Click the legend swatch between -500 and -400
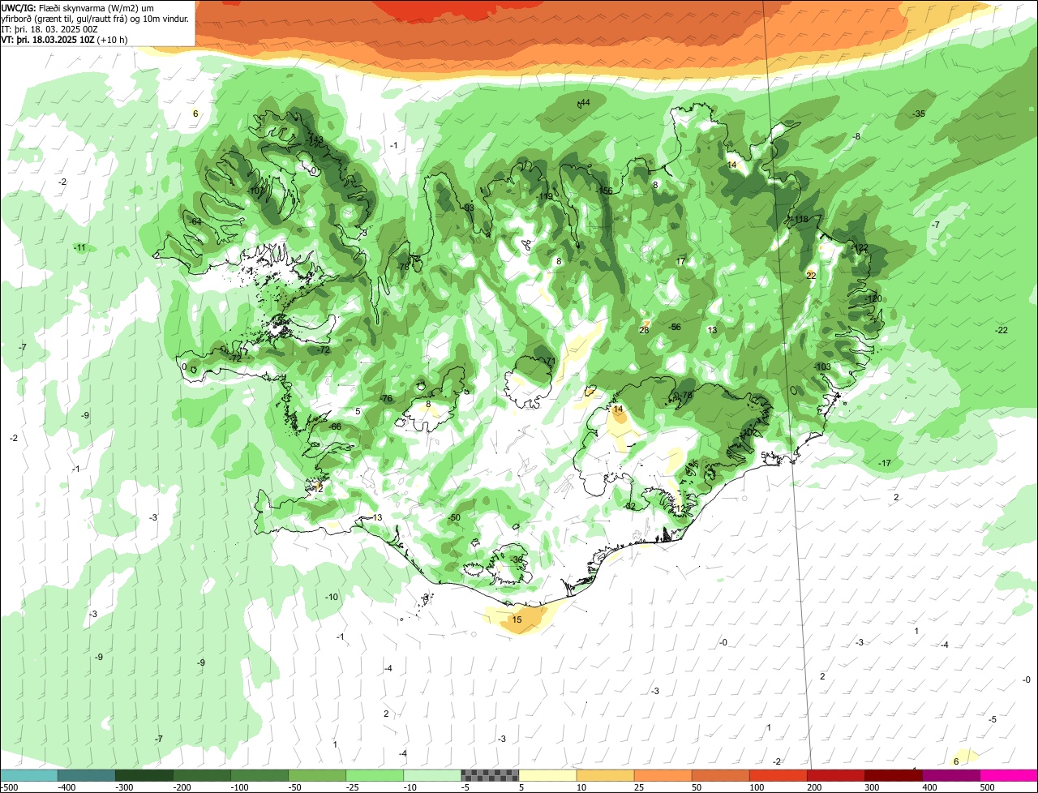 pyautogui.click(x=29, y=775)
